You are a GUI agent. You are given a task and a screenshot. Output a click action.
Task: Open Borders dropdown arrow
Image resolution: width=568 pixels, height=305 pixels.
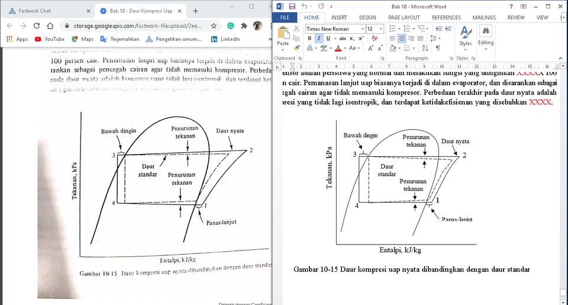(414, 48)
